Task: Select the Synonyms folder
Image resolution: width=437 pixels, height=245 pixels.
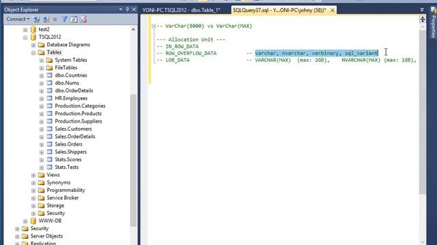Action: pyautogui.click(x=59, y=182)
